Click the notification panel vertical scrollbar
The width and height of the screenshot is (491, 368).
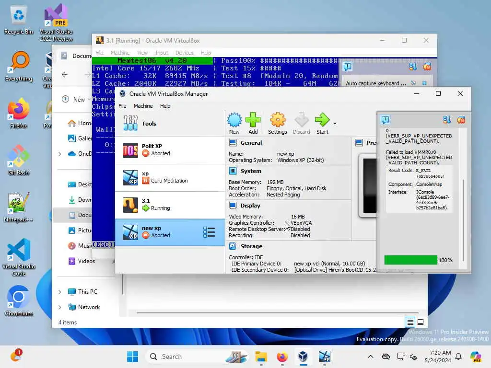coord(463,220)
